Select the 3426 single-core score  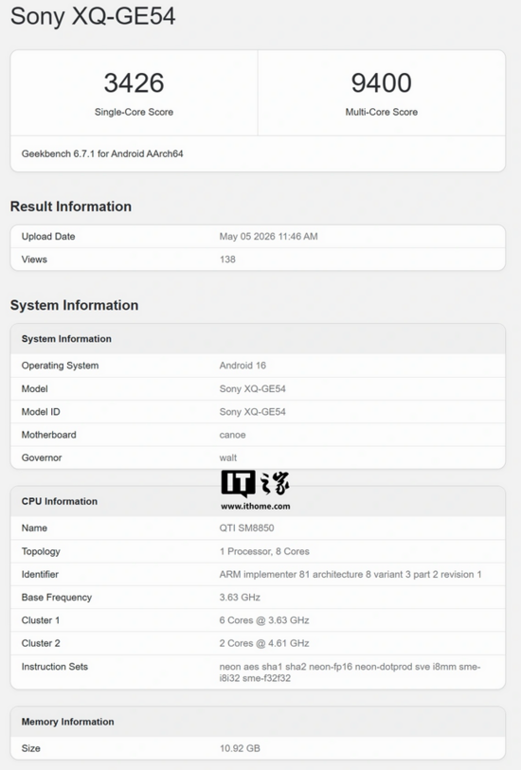point(134,82)
